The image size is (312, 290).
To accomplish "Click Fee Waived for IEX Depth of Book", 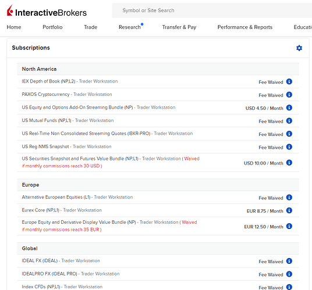I will point(271,82).
